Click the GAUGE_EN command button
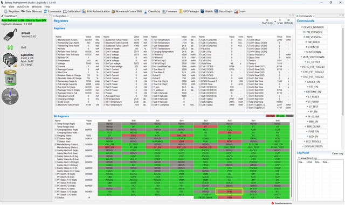The width and height of the screenshot is (345, 205). tap(312, 82)
